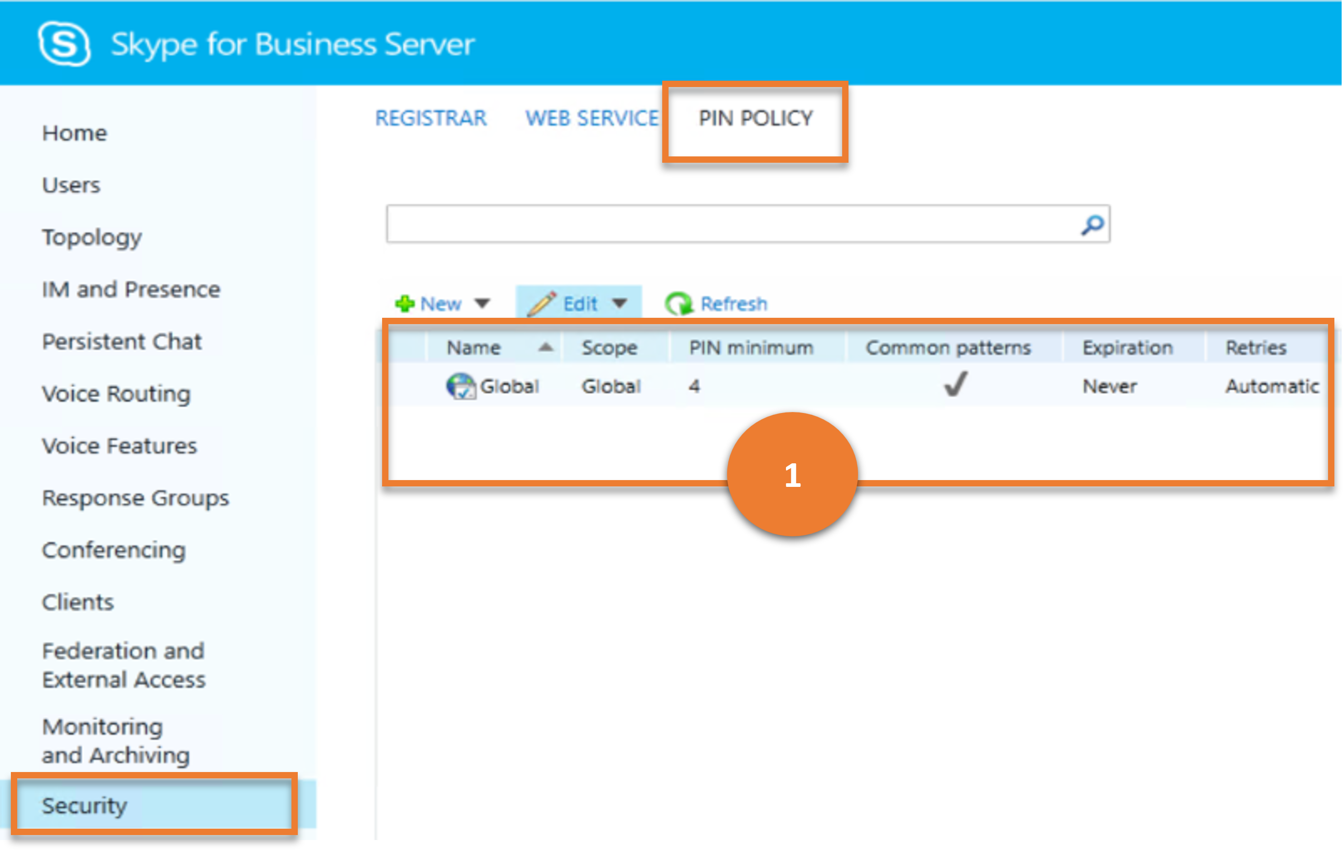Click the Refresh button label
The width and height of the screenshot is (1343, 850).
tap(734, 303)
